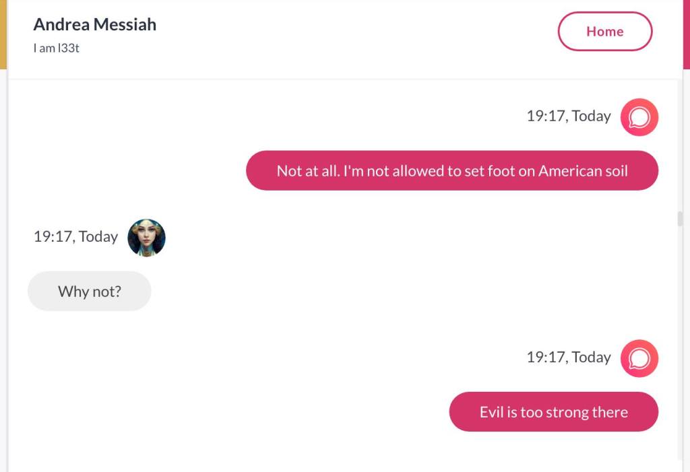Select the gray "Why not?" message bubble
Screen dimensions: 690x472
point(89,292)
